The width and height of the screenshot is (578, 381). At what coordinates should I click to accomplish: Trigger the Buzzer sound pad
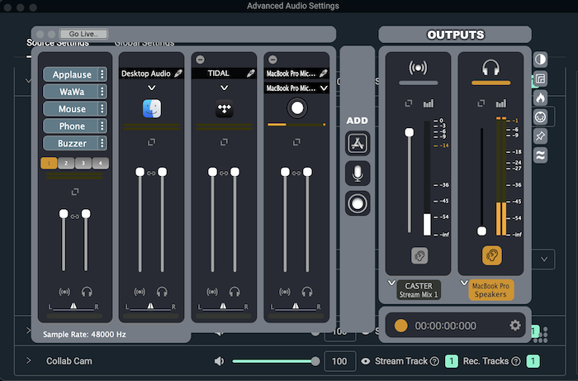tap(70, 144)
